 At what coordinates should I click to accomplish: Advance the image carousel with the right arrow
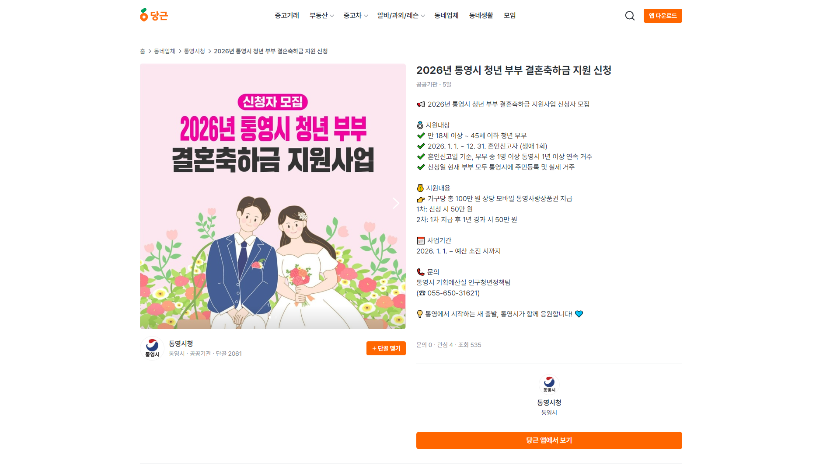click(396, 203)
